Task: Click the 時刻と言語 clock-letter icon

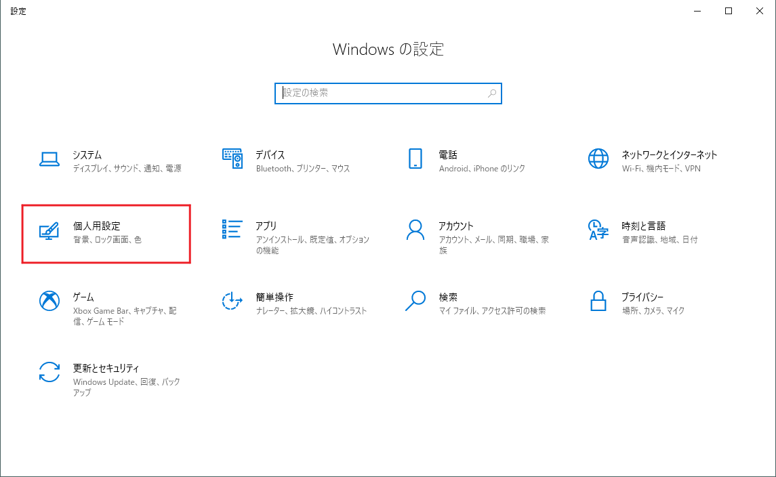Action: [x=598, y=230]
